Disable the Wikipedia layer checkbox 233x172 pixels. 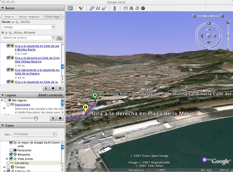point(11,154)
